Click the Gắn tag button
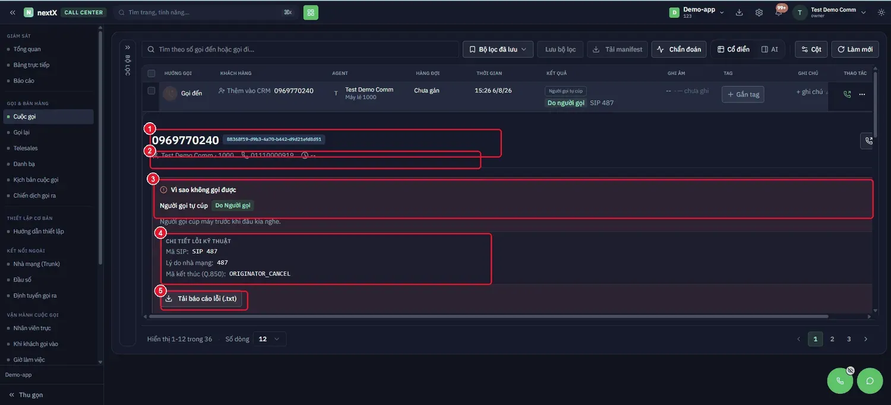The height and width of the screenshot is (405, 891). 743,94
